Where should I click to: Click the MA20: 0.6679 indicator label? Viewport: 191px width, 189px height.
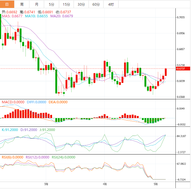62,16
